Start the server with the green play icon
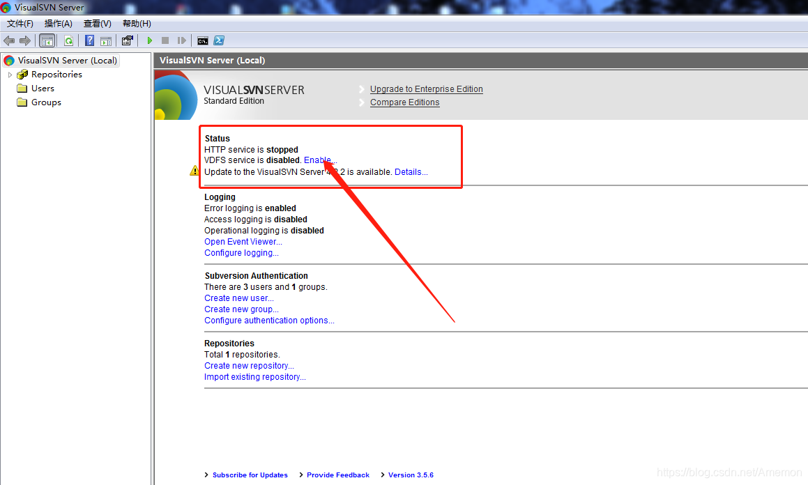This screenshot has width=808, height=485. click(x=149, y=40)
